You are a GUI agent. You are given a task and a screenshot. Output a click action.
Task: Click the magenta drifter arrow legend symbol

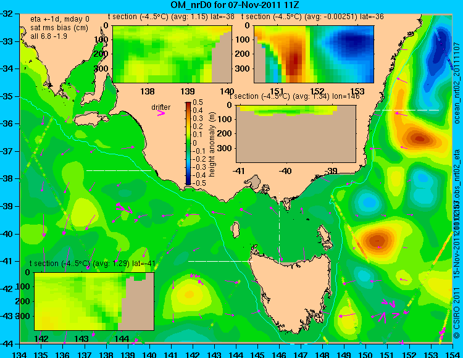(161, 113)
